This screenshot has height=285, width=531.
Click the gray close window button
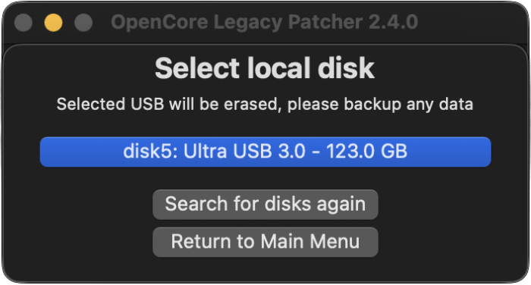[x=24, y=22]
